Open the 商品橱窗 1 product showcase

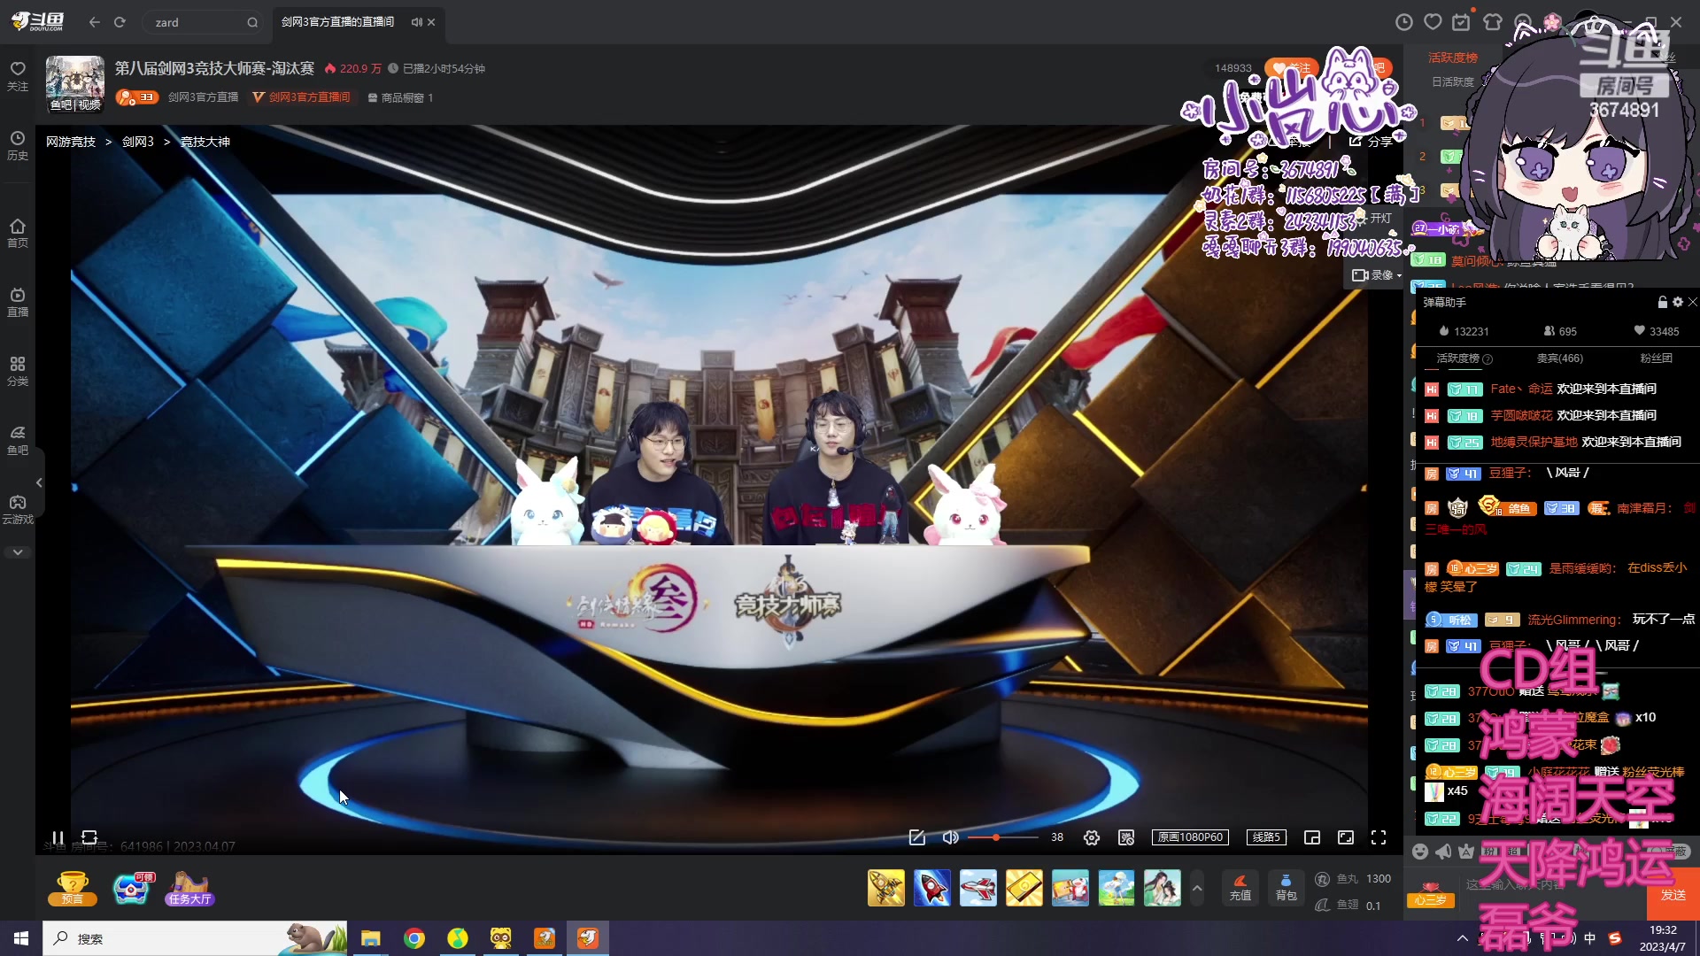tap(400, 97)
